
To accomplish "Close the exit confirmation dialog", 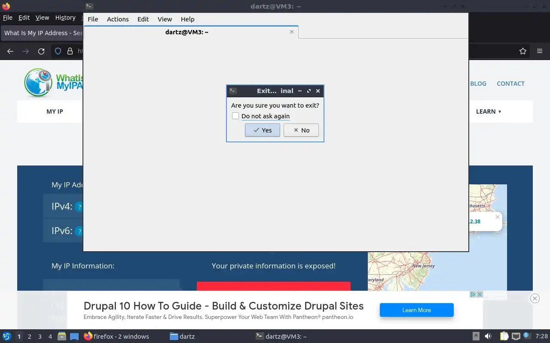I will 318,91.
